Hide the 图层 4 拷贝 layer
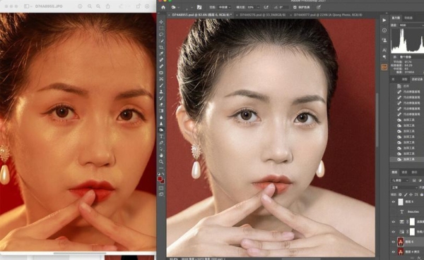Viewport: 424px width, 260px height. point(394,252)
